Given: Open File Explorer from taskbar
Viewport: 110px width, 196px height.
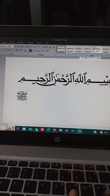Looking at the screenshot, I should [61, 130].
